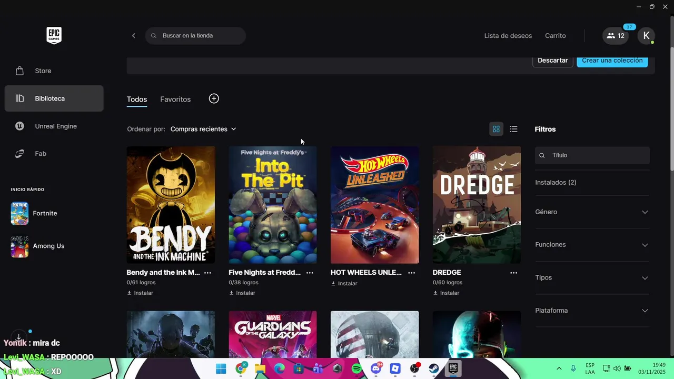The width and height of the screenshot is (674, 379).
Task: Click the microphone tray icon
Action: pyautogui.click(x=573, y=369)
